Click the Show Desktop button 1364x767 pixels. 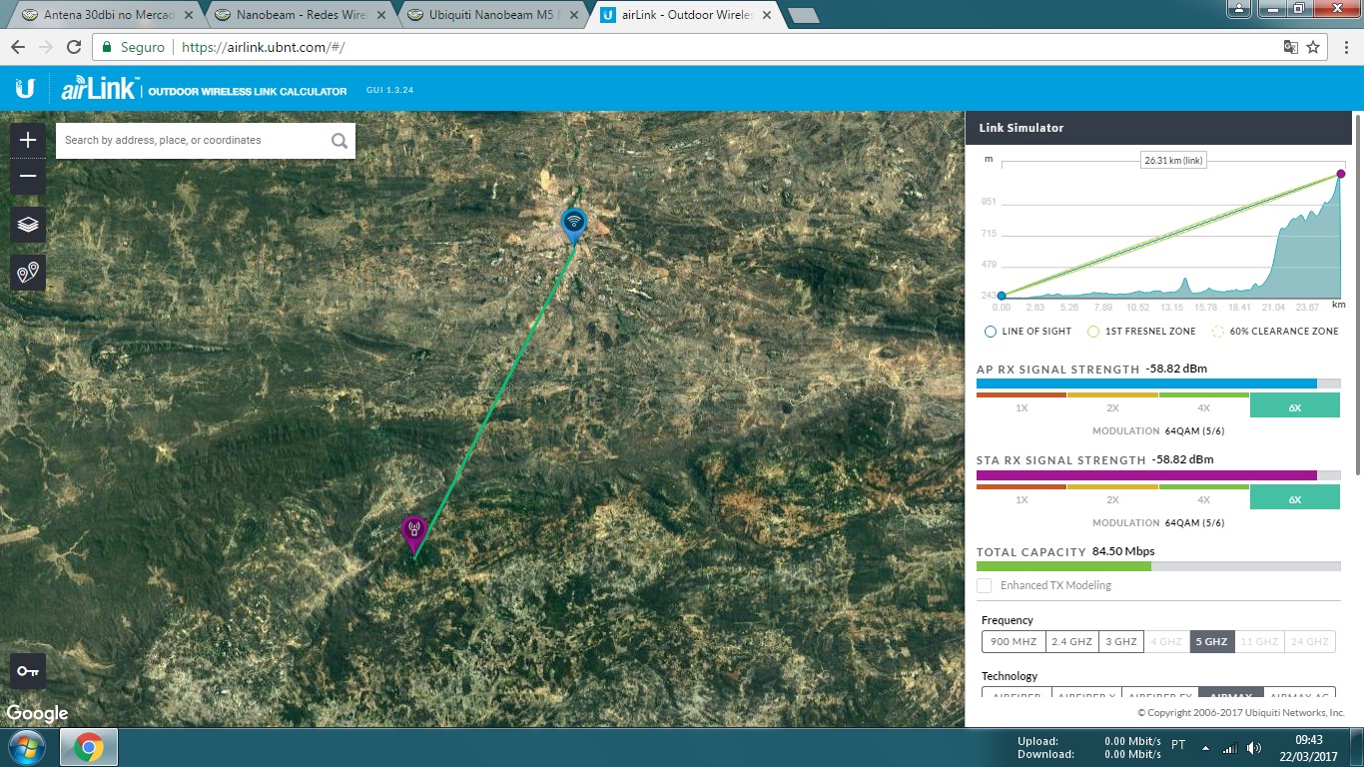[x=1356, y=748]
